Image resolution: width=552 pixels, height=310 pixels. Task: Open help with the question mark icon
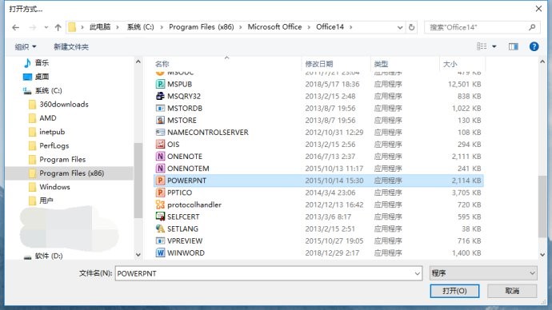click(534, 46)
